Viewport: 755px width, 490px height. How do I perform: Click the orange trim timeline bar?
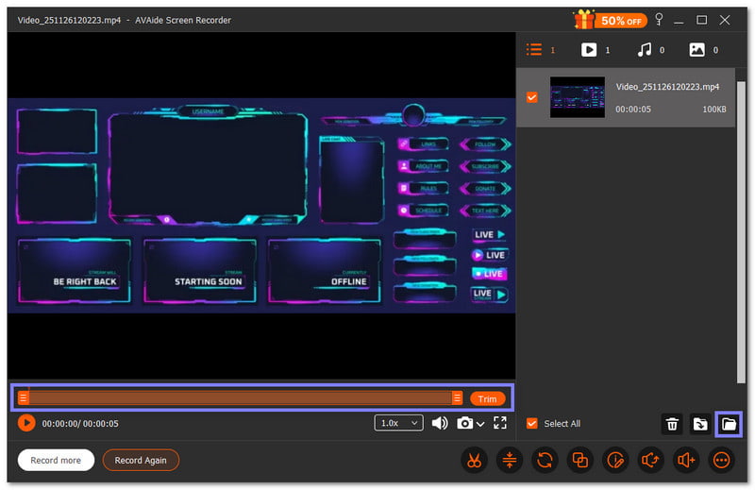click(x=241, y=397)
